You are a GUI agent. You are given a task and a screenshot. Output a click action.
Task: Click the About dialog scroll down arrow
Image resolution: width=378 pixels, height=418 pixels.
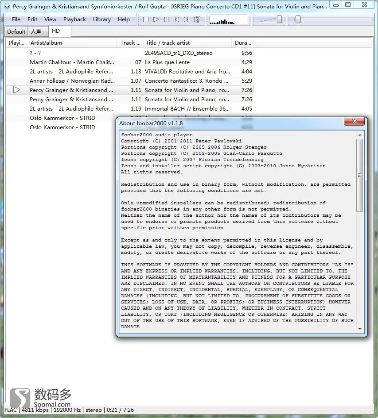(x=359, y=329)
